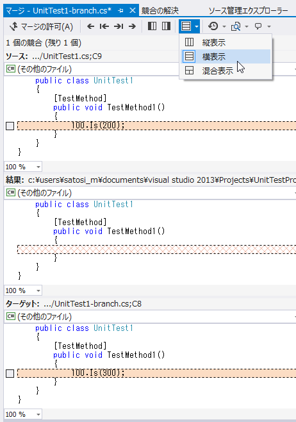Click public void TestMethod1() in source pane
The height and width of the screenshot is (422, 296).
pos(109,107)
